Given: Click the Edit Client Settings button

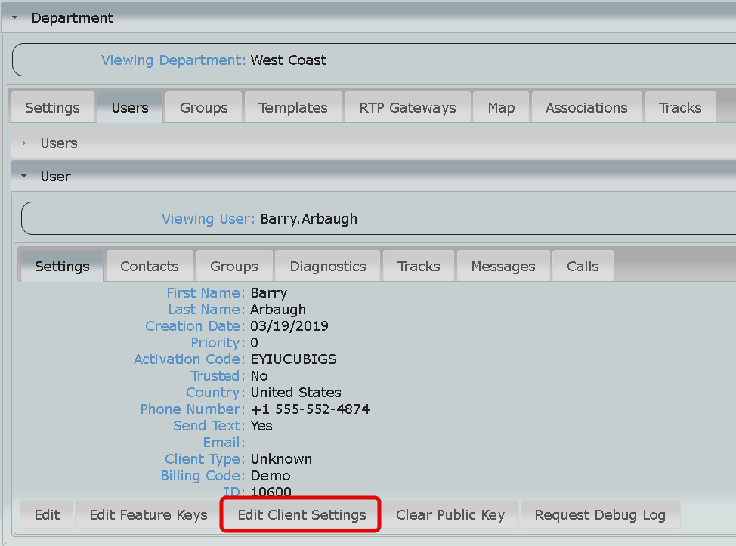Looking at the screenshot, I should pyautogui.click(x=302, y=515).
